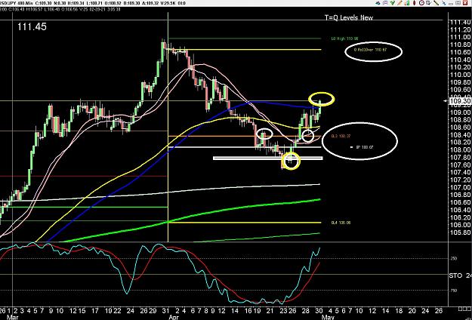Click the 110.00 price axis label
Image resolution: width=472 pixels, height=320 pixels.
coord(461,75)
